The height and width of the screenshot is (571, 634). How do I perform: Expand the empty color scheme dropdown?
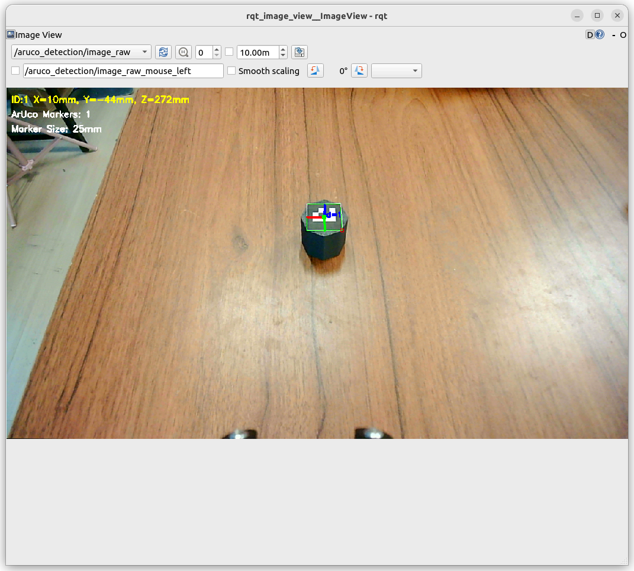[396, 71]
